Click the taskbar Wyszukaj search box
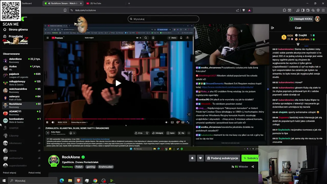The width and height of the screenshot is (327, 184). click(33, 181)
